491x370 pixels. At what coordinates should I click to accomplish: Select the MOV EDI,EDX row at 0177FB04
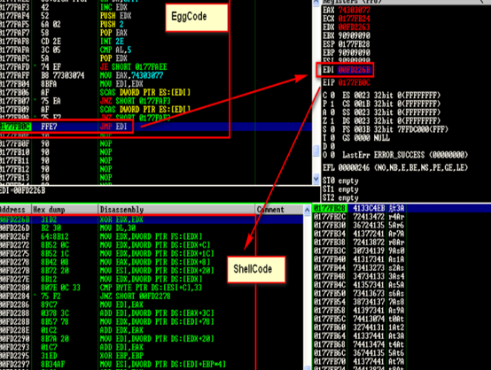click(156, 84)
